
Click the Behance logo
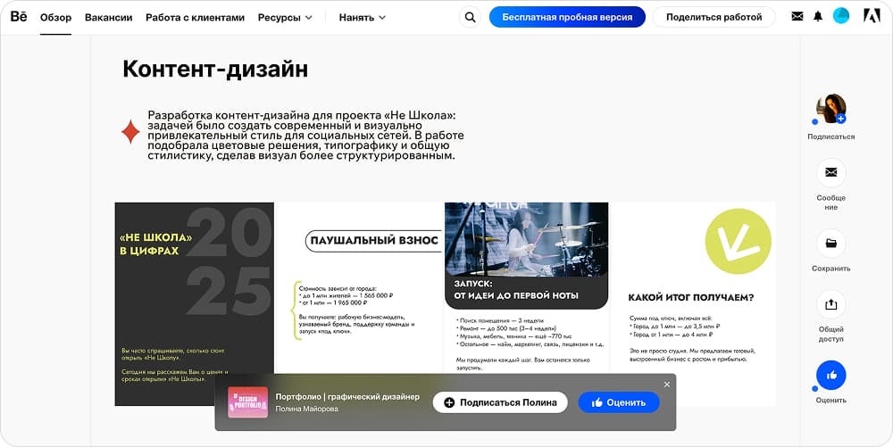click(x=18, y=16)
